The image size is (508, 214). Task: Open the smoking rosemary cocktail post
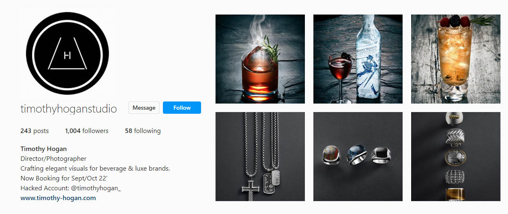260,59
